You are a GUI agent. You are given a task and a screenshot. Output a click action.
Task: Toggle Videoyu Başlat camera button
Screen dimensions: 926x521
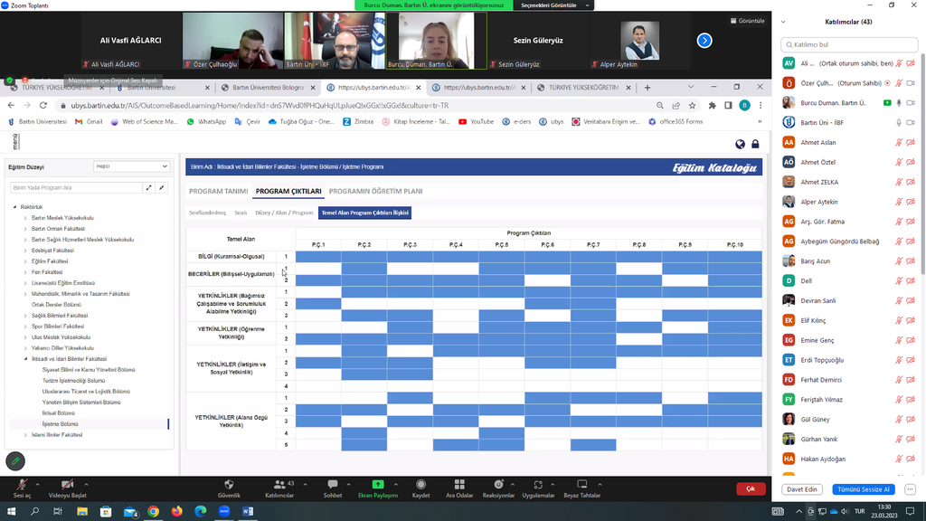click(x=67, y=485)
